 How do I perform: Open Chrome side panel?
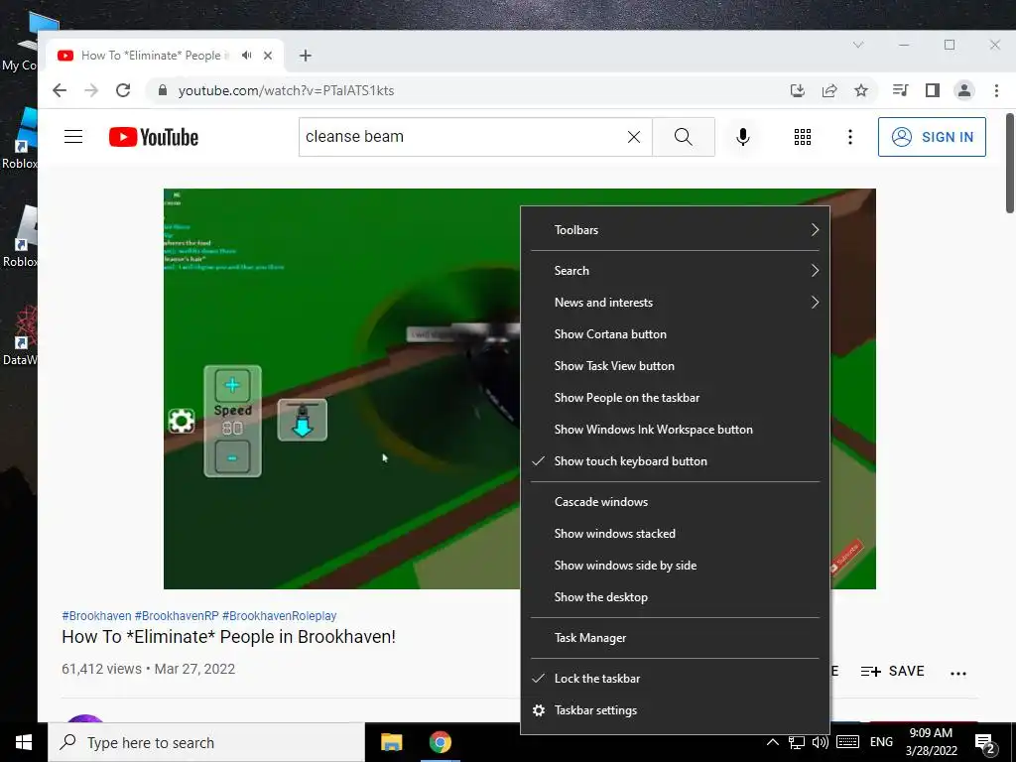click(x=933, y=90)
